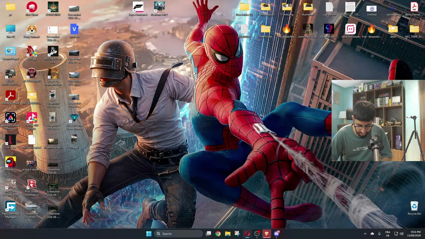Select the TikTok LIVE Studio shortcut
425x239 pixels.
point(32,121)
